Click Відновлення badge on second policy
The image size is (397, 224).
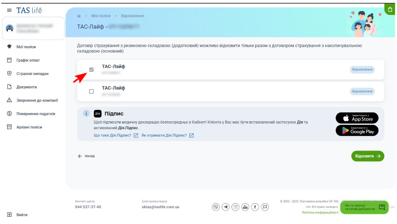tap(362, 91)
